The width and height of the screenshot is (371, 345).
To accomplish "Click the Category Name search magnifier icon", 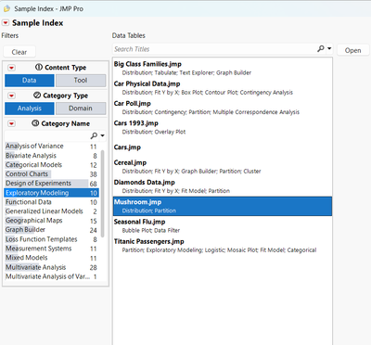I will 94,135.
